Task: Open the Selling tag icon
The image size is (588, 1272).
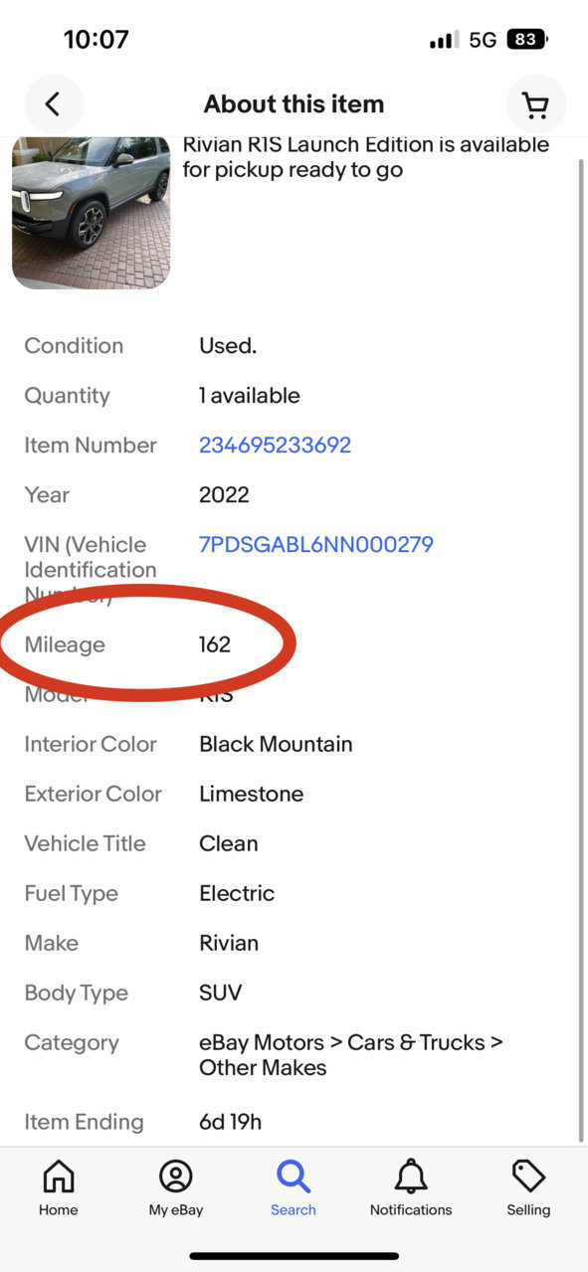Action: [x=528, y=1177]
